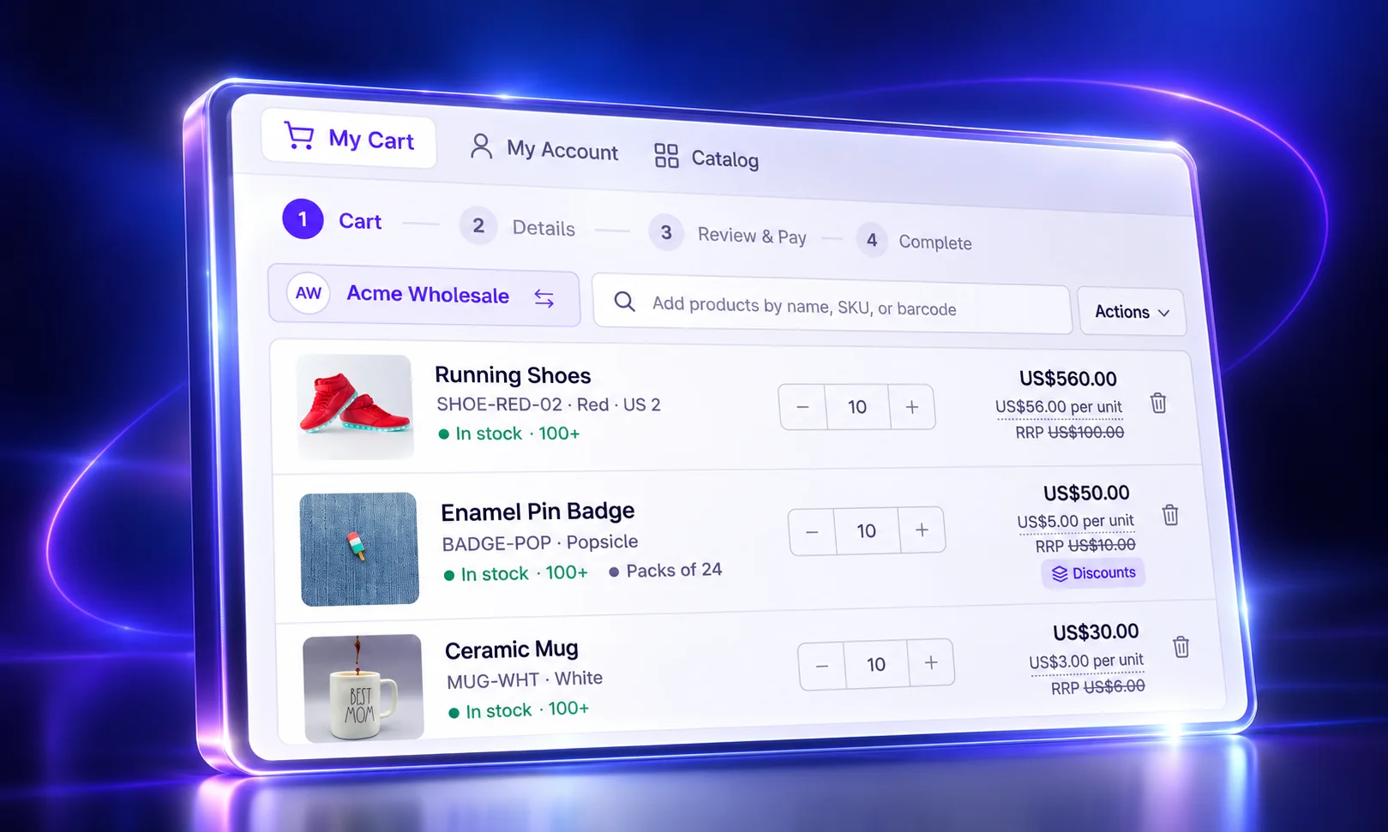Decrease Enamel Pin Badge quantity
1388x832 pixels.
(812, 531)
